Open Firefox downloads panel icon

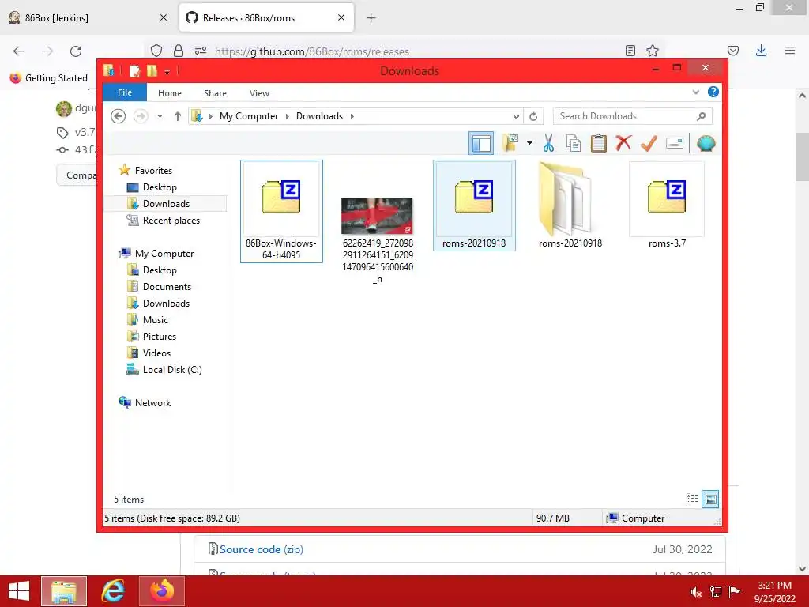click(761, 51)
